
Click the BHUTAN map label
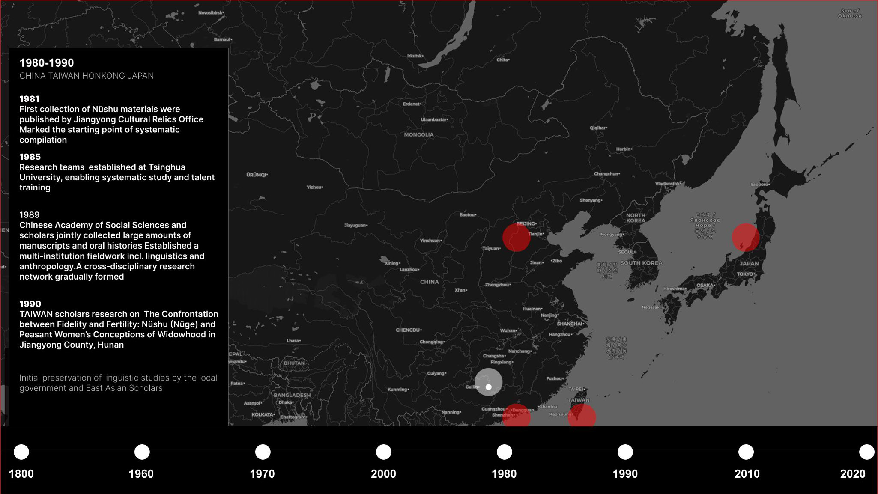click(294, 363)
